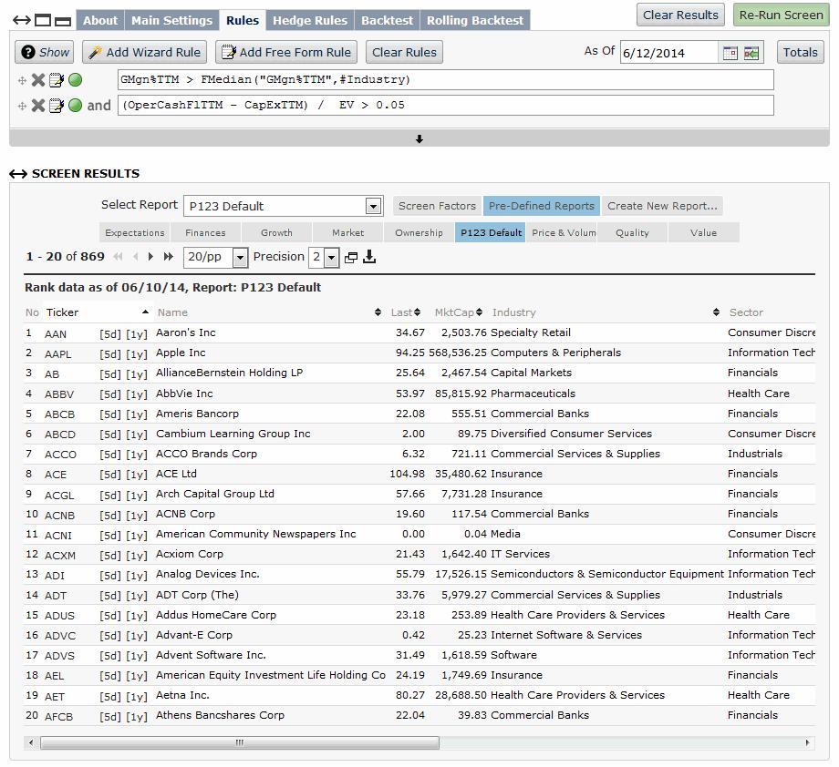
Task: Jump to the last page of results
Action: [x=168, y=257]
